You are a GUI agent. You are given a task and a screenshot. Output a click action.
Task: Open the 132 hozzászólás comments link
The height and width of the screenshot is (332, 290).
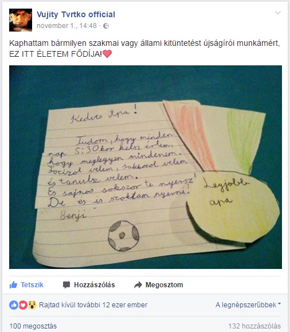254,326
